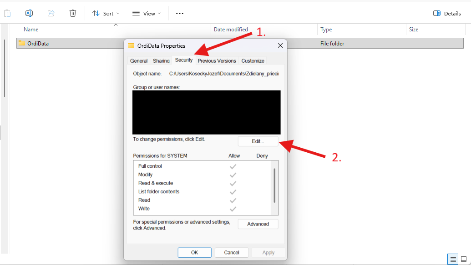Click the Delete trash icon
This screenshot has width=471, height=265.
pos(73,13)
